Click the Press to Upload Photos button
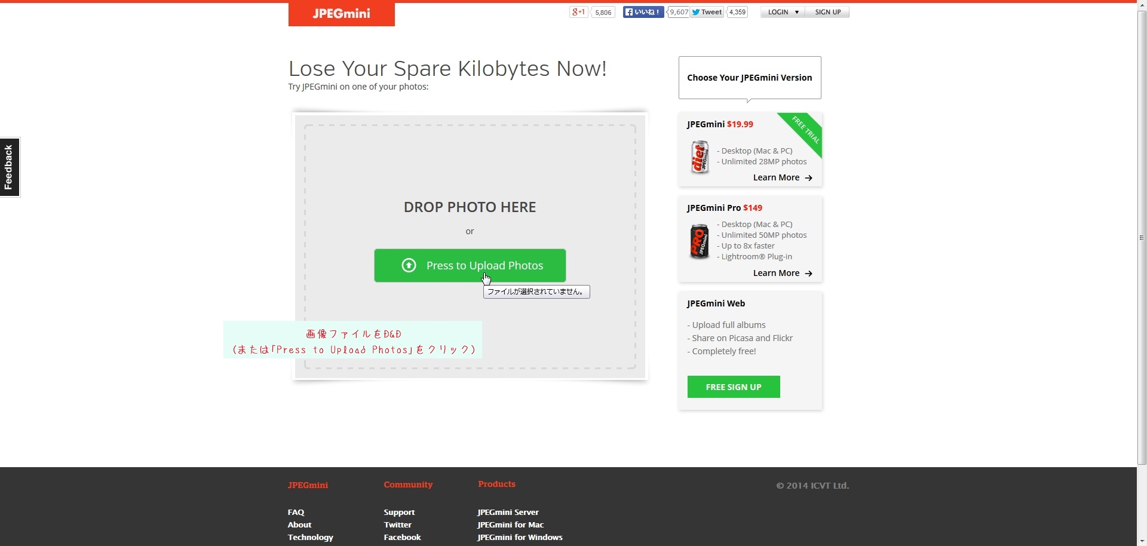The width and height of the screenshot is (1147, 546). (470, 265)
